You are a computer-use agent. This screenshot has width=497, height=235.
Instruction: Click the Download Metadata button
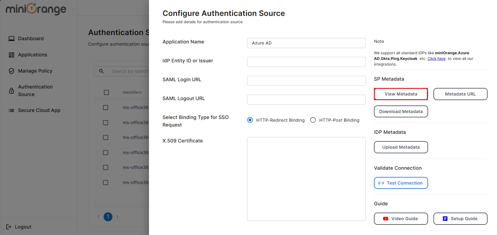401,111
